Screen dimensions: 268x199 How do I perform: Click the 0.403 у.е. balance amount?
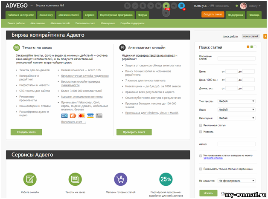(x=201, y=6)
